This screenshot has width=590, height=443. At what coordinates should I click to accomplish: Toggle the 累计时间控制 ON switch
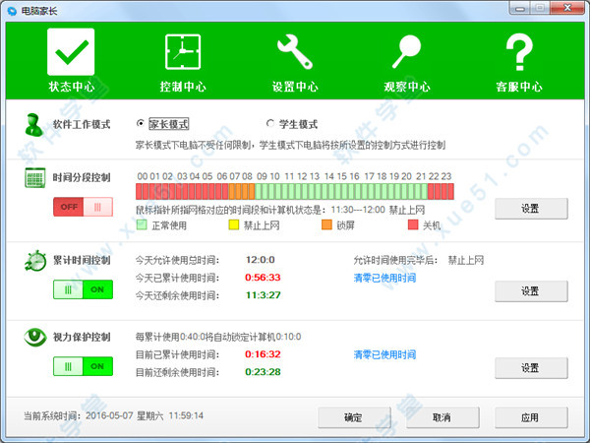pos(83,290)
